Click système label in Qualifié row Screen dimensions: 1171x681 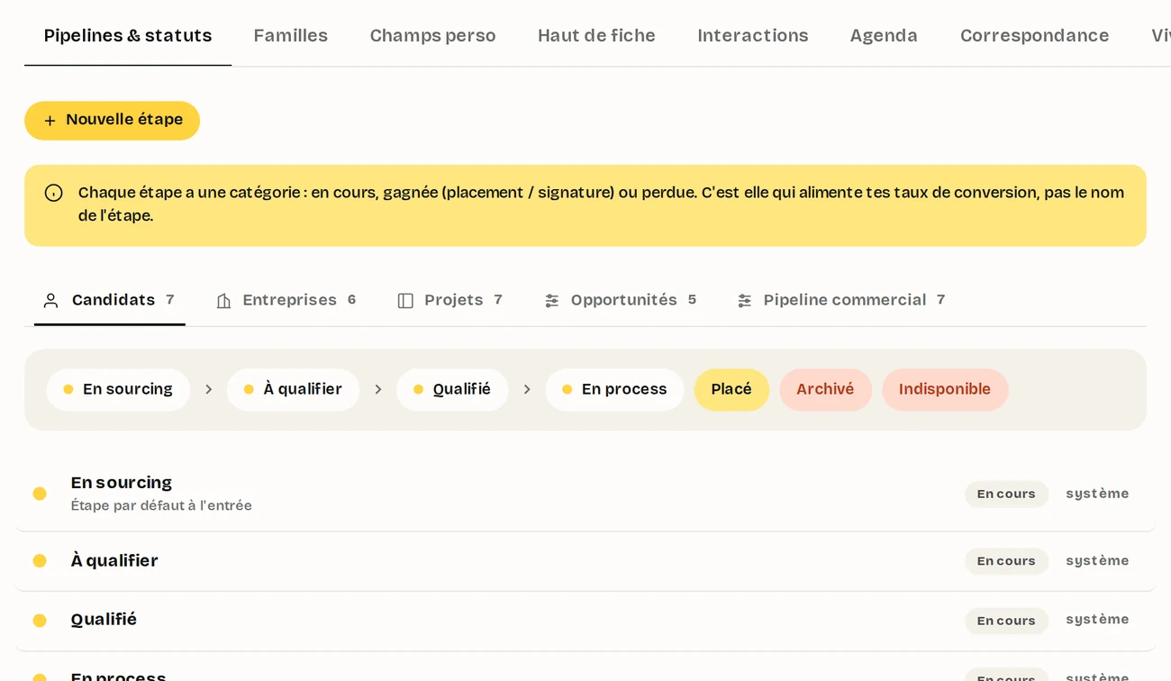click(x=1097, y=620)
